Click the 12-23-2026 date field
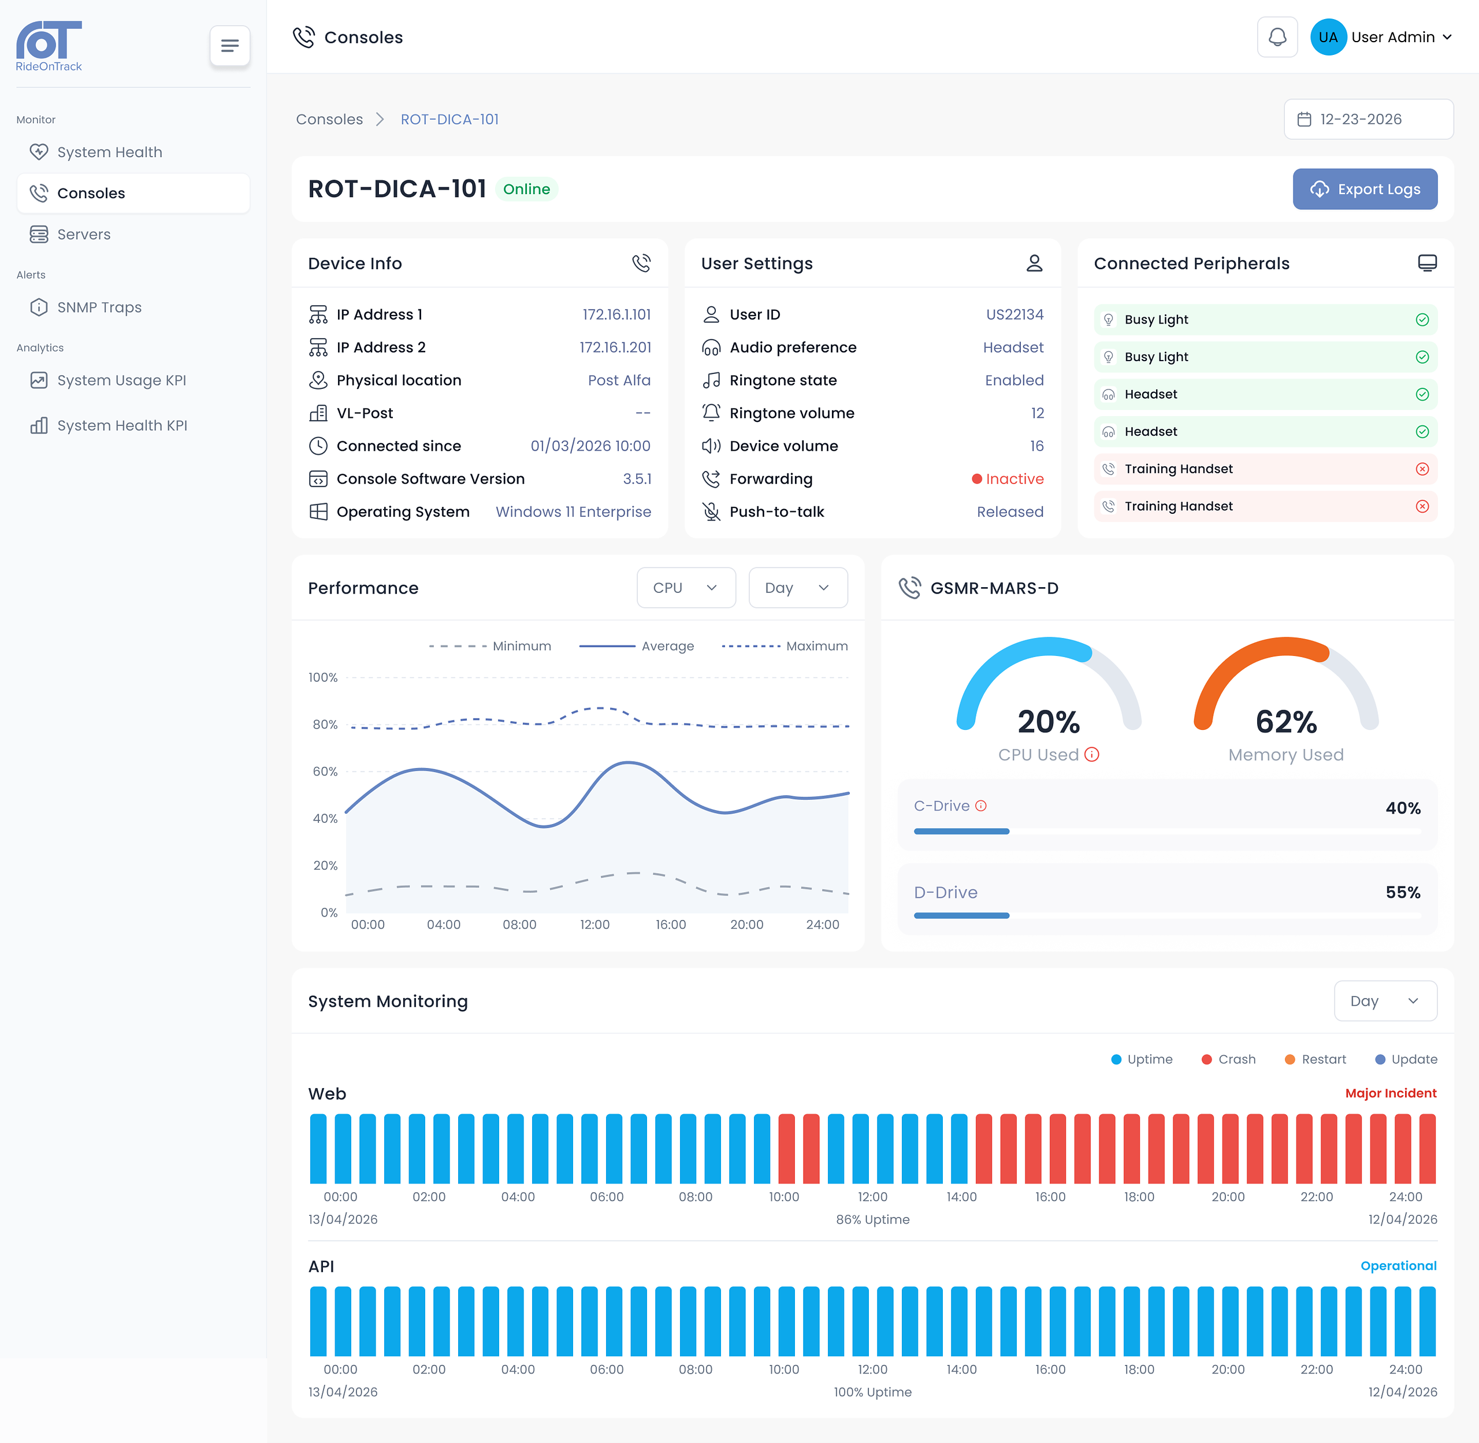The height and width of the screenshot is (1443, 1479). tap(1369, 119)
